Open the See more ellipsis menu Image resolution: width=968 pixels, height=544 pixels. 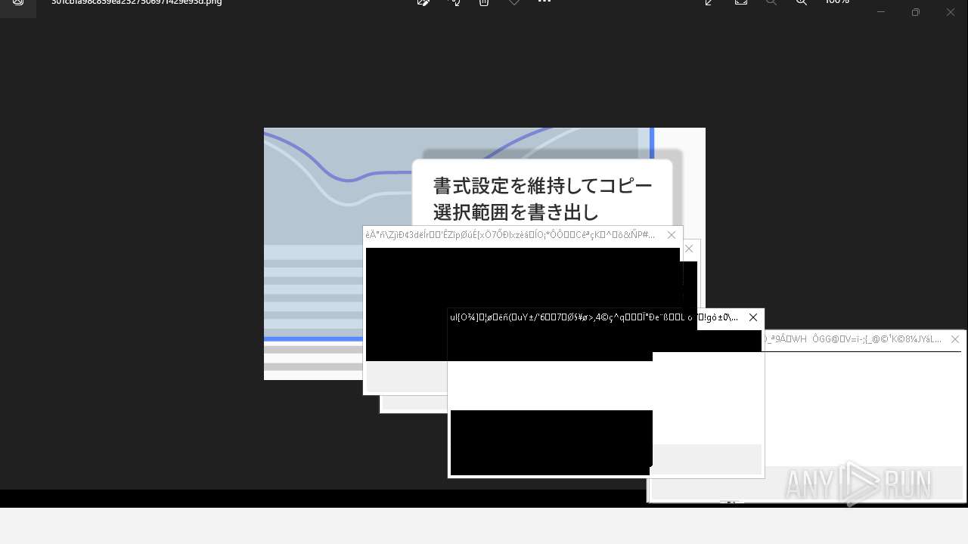544,2
